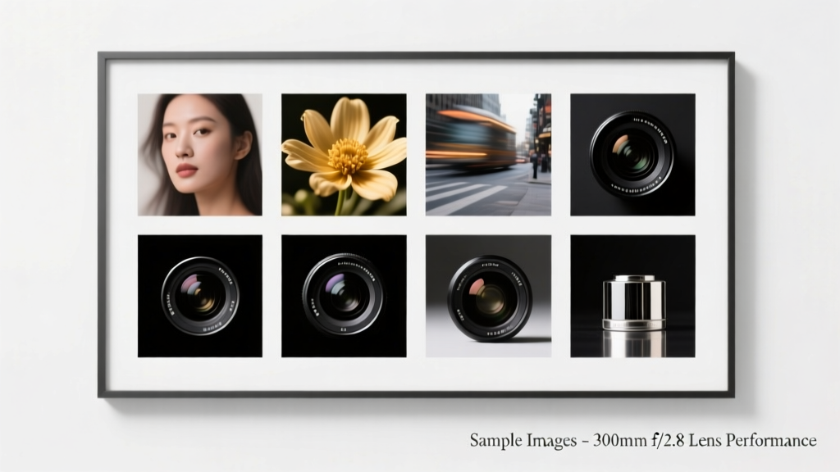Open the woman portrait sample image
The image size is (840, 472).
coord(200,155)
